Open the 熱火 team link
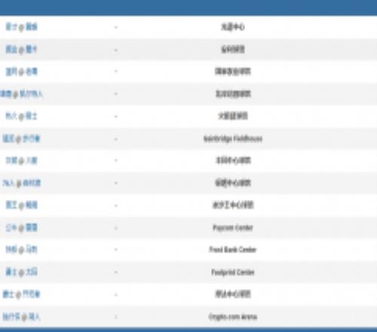 pos(11,116)
